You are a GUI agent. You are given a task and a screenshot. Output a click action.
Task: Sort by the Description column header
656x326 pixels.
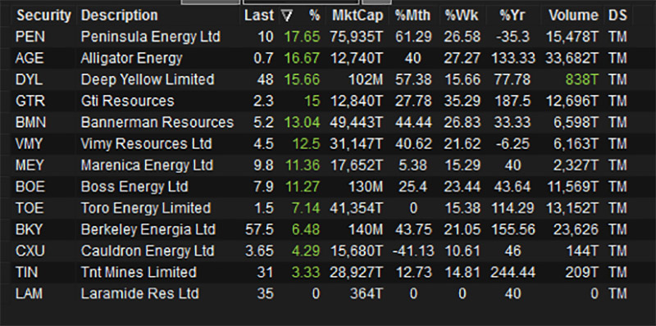tap(119, 16)
